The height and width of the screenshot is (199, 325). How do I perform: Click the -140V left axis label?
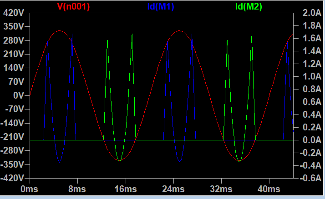click(12, 123)
